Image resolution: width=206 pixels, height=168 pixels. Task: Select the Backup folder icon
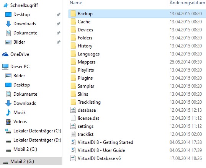[x=73, y=14]
